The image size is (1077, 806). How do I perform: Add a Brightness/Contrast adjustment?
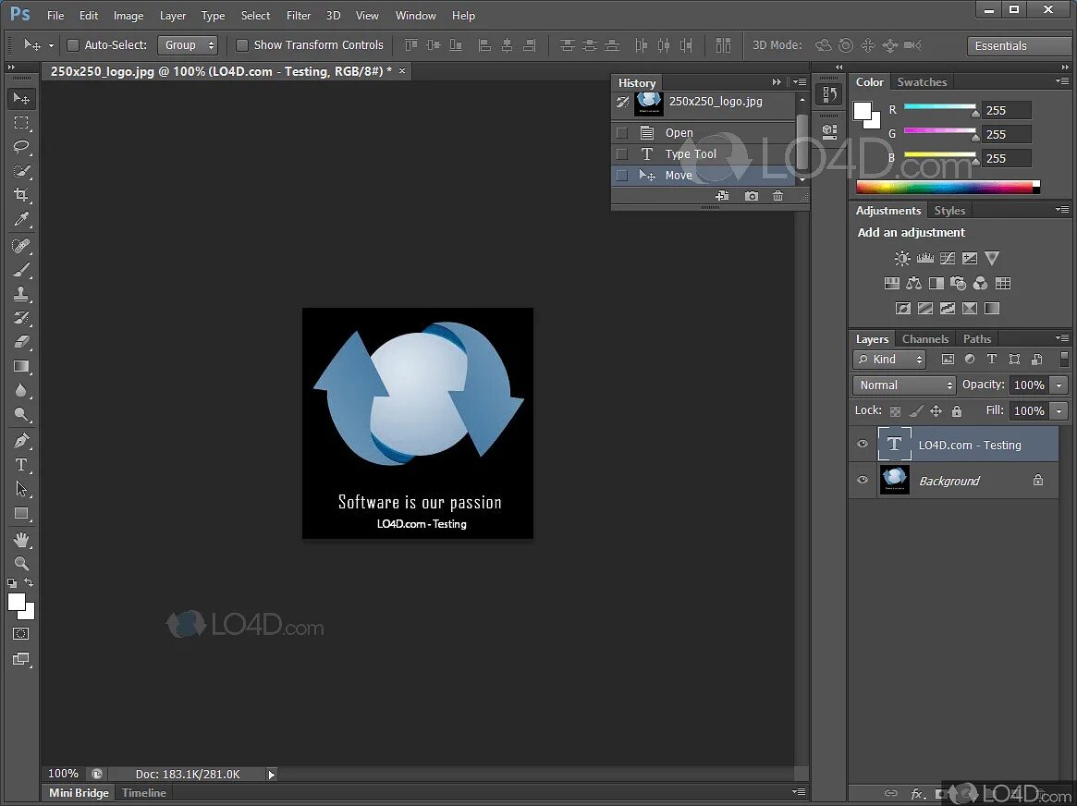pos(902,258)
